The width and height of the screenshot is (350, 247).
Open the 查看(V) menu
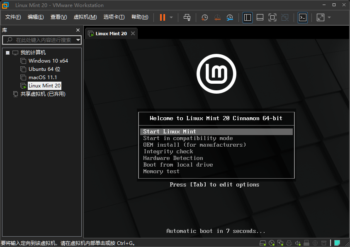58,17
